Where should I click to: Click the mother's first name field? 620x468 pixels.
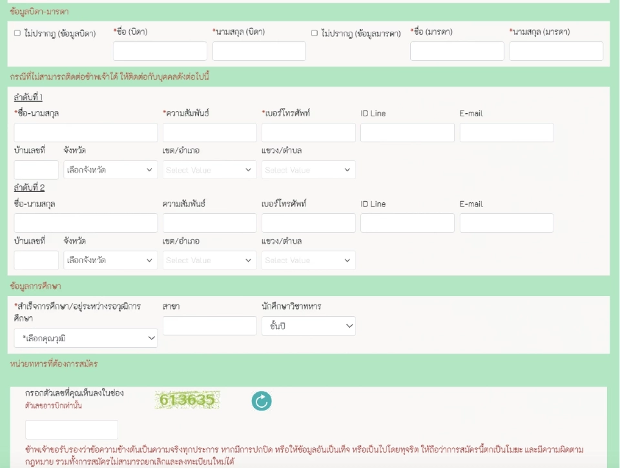(x=457, y=51)
